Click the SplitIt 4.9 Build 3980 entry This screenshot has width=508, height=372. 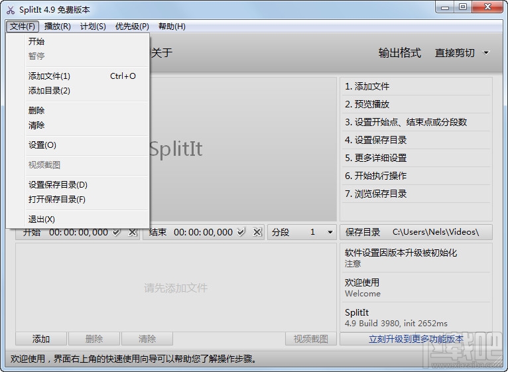[x=416, y=318]
